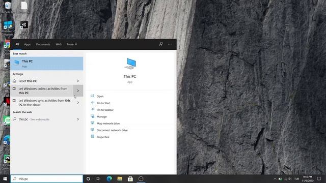This screenshot has height=183, width=326.
Task: Click the Reset this PC settings icon
Action: click(14, 81)
